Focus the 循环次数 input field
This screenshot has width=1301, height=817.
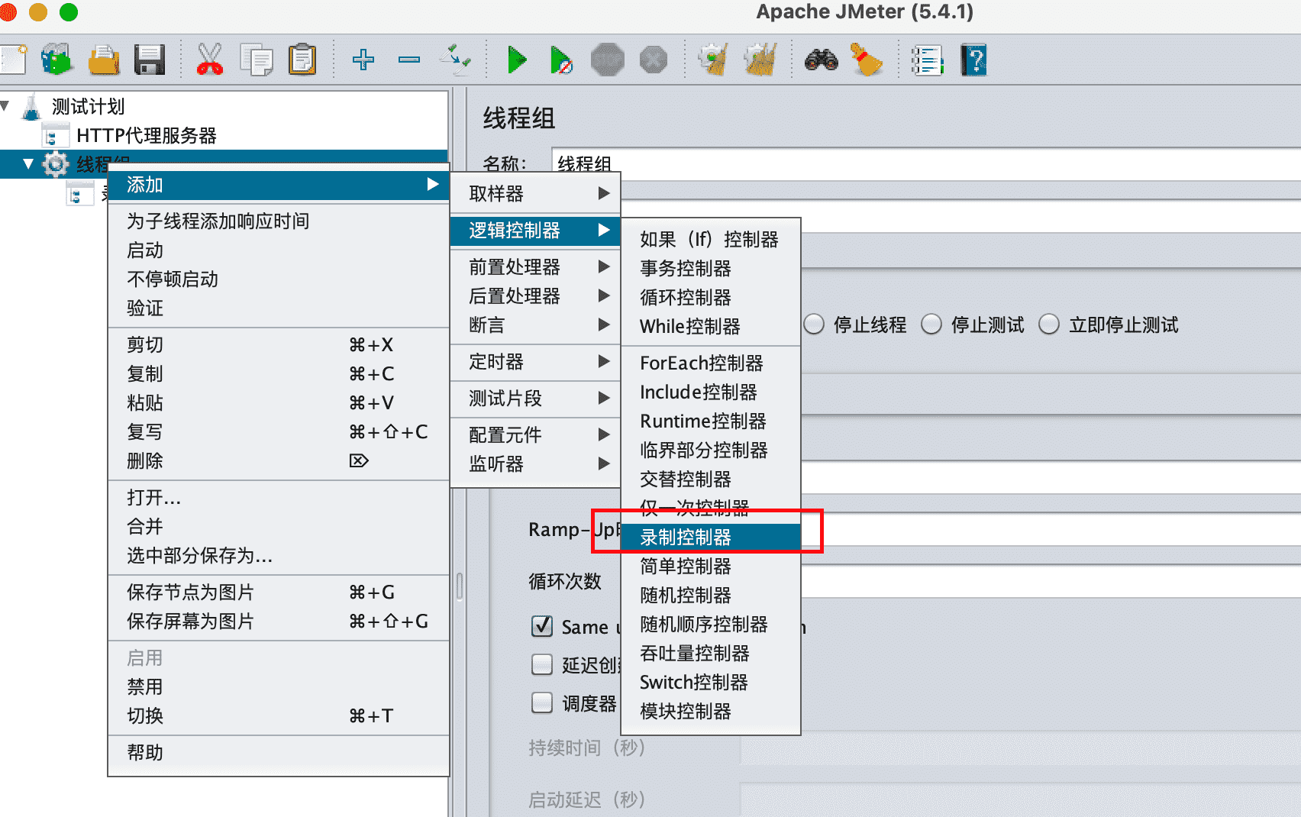pos(1051,581)
